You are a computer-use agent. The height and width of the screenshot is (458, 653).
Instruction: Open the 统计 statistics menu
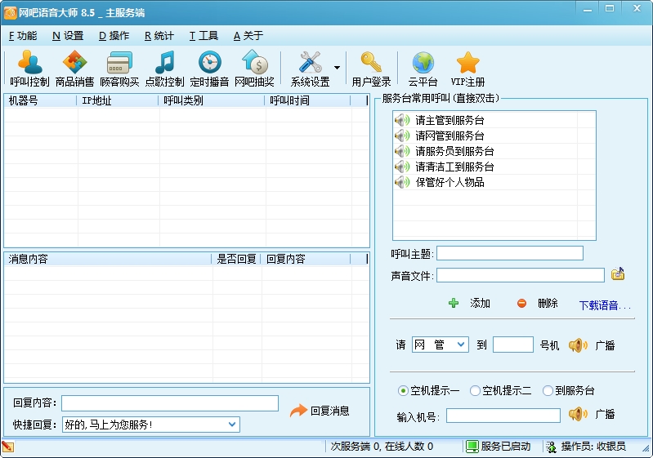[159, 36]
